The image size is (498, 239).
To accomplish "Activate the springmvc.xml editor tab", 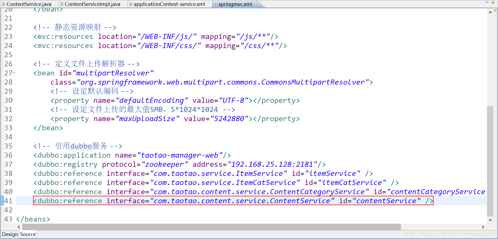I will [235, 4].
